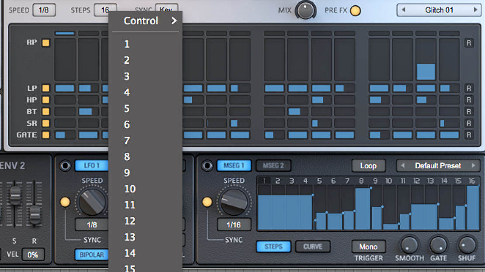This screenshot has height=272, width=485.
Task: Click the MSEG SPEED knob
Action: (x=234, y=202)
